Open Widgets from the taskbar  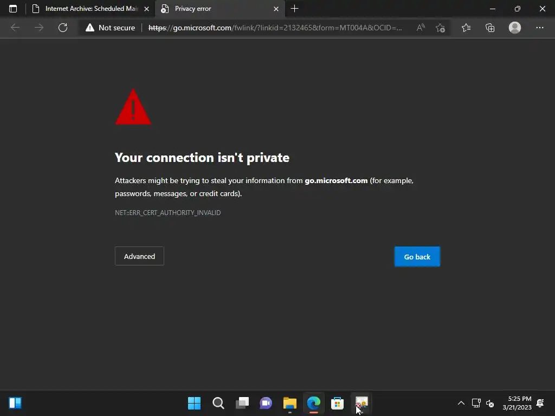[x=15, y=403]
